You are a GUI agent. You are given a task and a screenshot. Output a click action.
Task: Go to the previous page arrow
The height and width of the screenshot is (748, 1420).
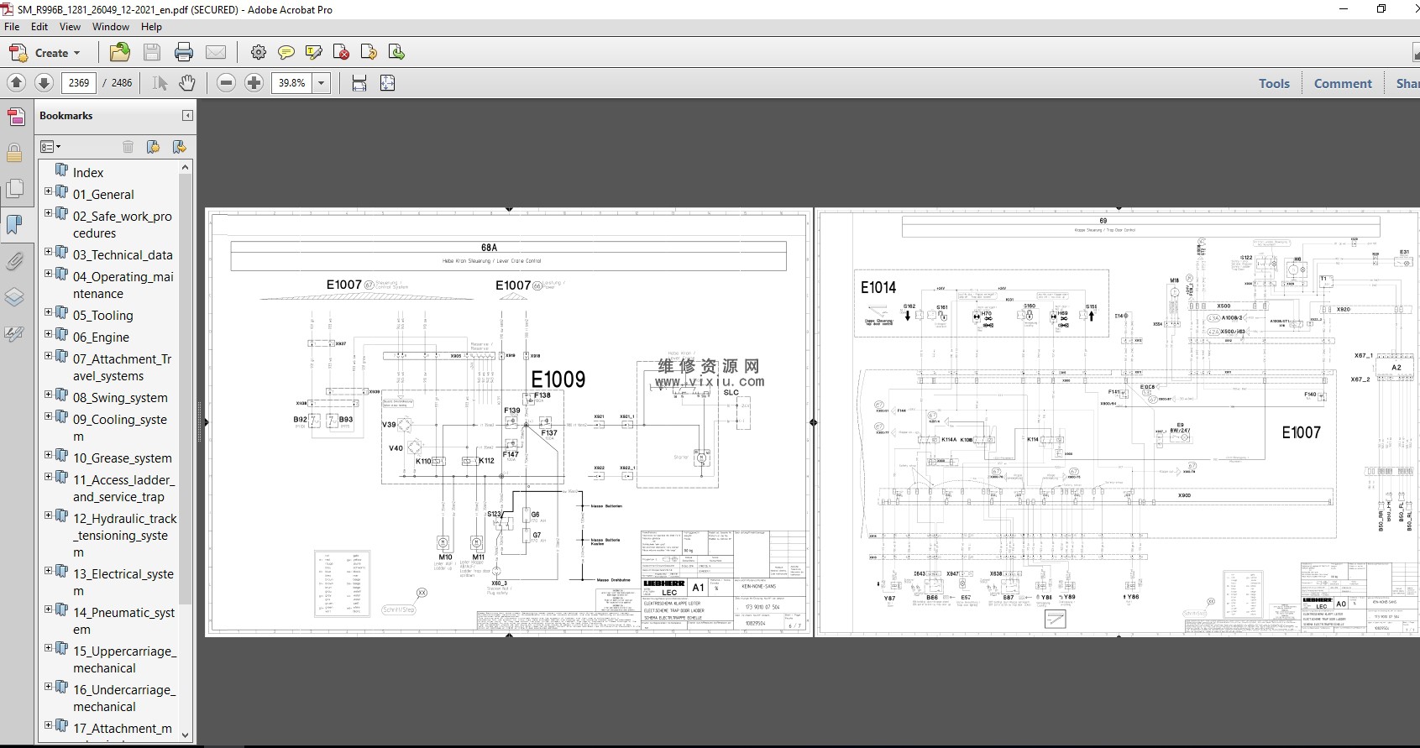16,83
